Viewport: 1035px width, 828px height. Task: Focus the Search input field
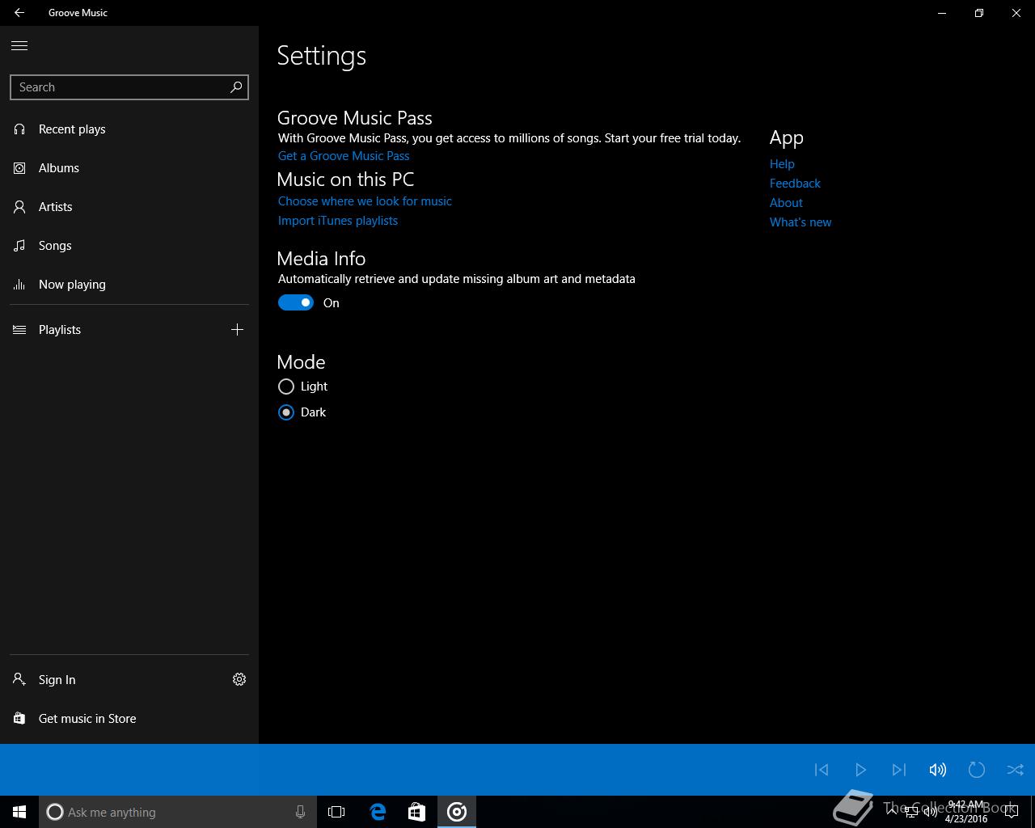pyautogui.click(x=129, y=87)
